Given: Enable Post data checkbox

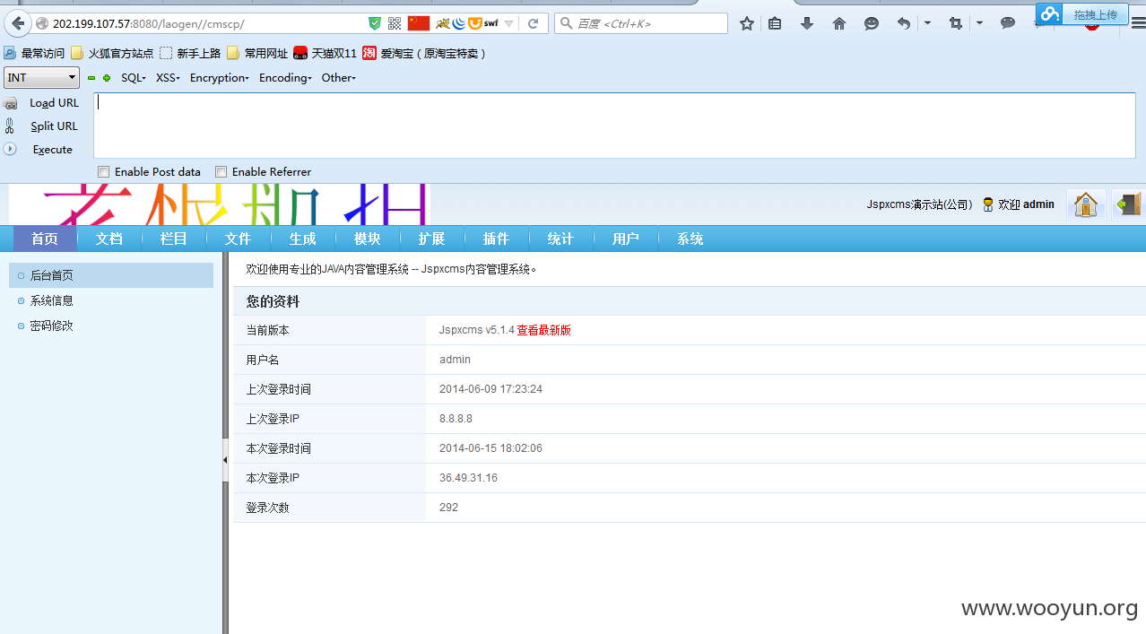Looking at the screenshot, I should [x=103, y=171].
